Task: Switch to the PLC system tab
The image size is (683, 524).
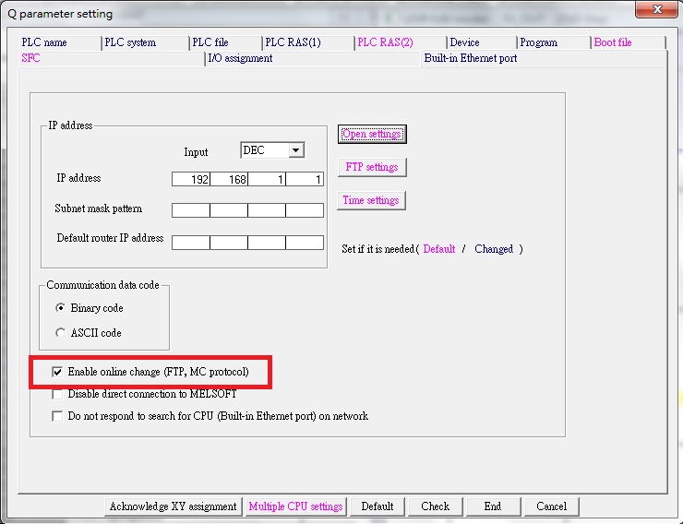Action: [x=143, y=42]
